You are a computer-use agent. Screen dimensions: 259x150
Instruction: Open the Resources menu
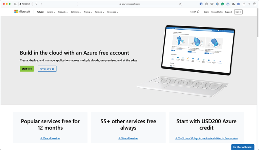tap(112, 12)
